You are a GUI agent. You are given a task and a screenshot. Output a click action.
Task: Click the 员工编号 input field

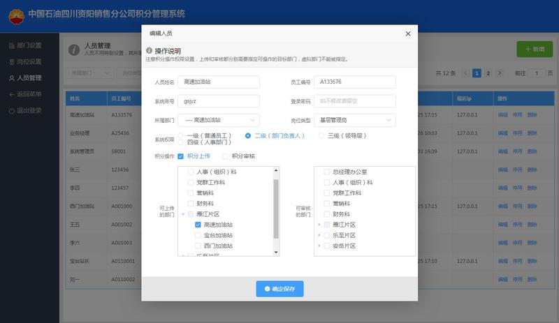[355, 82]
